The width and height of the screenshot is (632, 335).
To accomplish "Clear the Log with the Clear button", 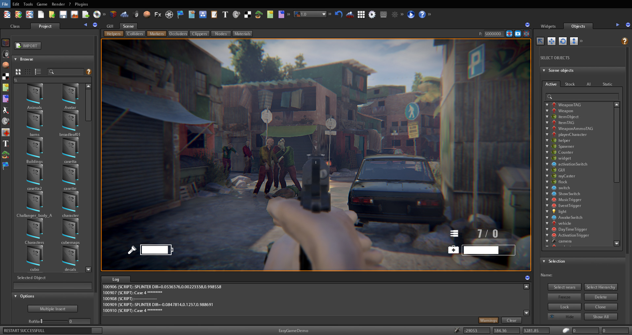I will (x=511, y=320).
